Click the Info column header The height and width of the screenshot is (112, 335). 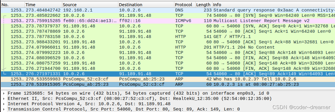[x=274, y=5]
